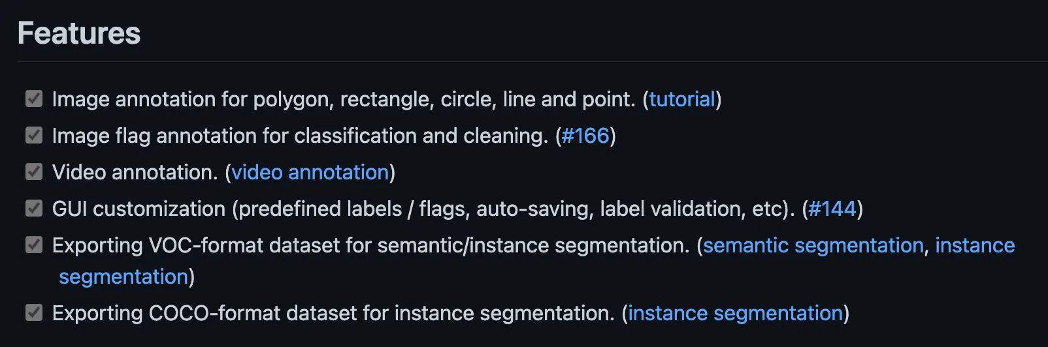This screenshot has height=347, width=1048.
Task: Open VOC-format instance segmentation link
Action: tap(975, 245)
